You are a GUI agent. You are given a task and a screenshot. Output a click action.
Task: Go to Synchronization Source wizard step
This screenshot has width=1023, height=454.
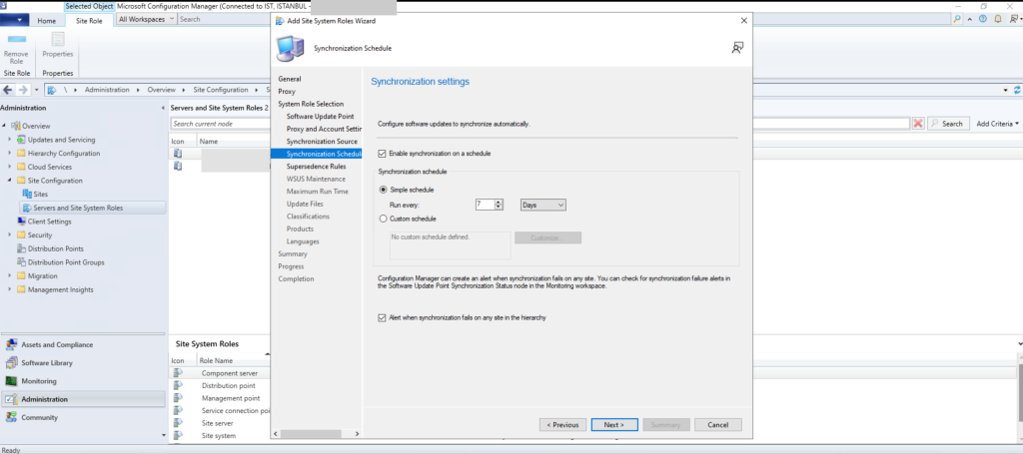point(321,142)
